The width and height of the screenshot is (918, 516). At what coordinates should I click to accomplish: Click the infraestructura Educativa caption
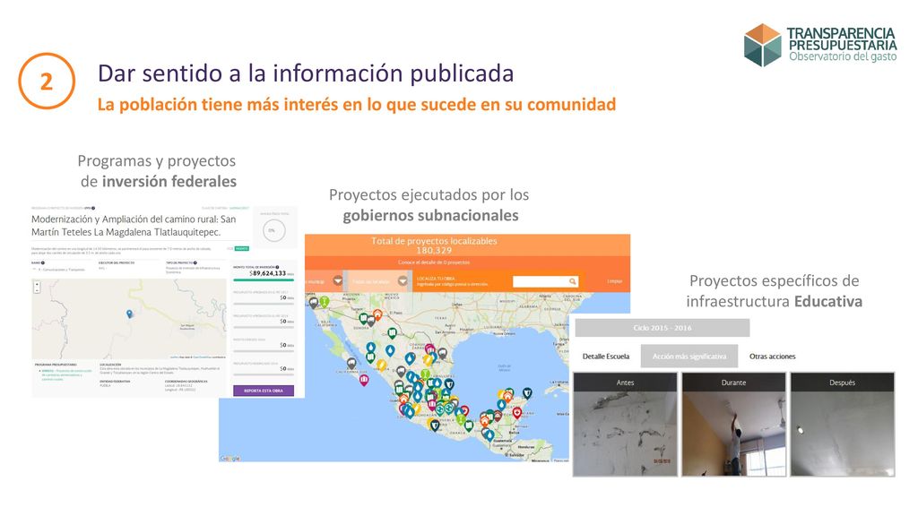click(x=774, y=301)
